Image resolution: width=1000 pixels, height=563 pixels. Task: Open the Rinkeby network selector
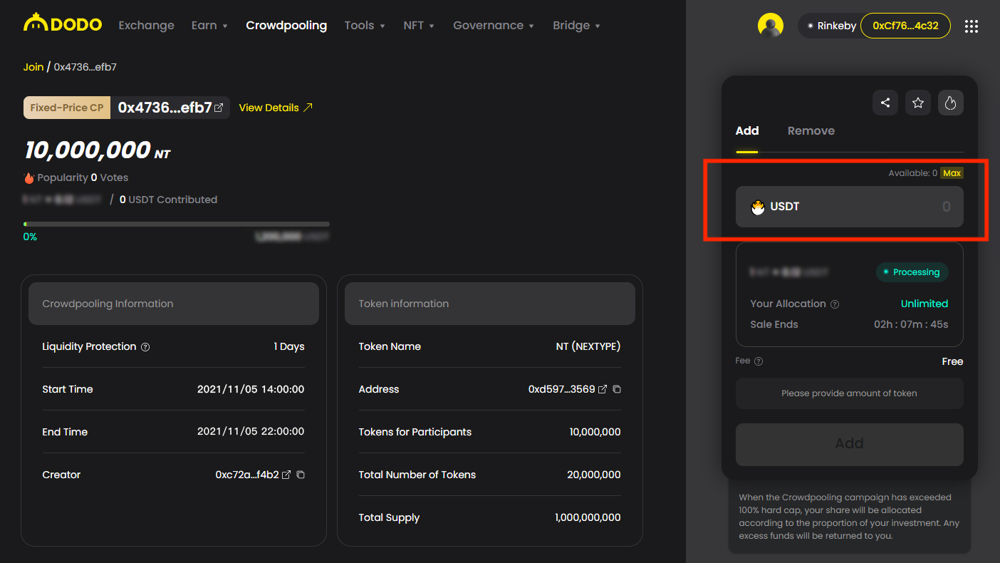tap(830, 26)
